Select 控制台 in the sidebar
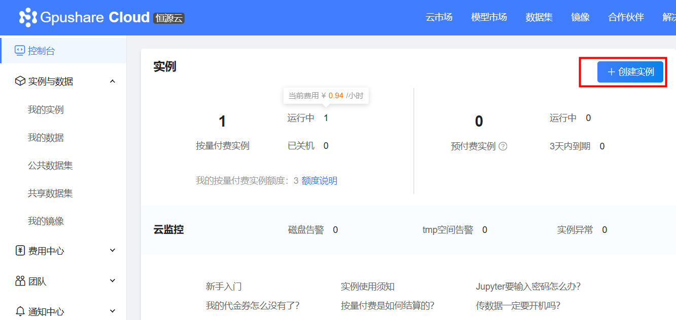 click(x=63, y=51)
